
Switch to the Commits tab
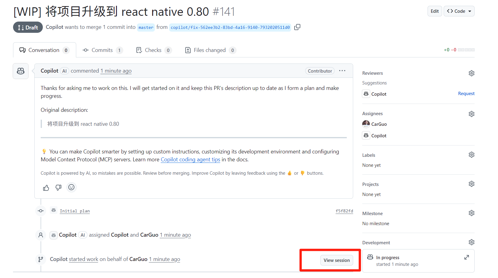coord(103,50)
